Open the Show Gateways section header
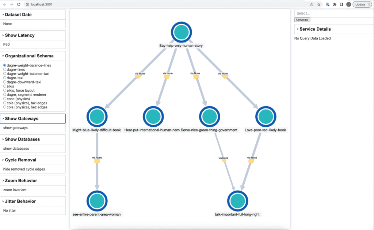The width and height of the screenshot is (374, 230). [22, 119]
